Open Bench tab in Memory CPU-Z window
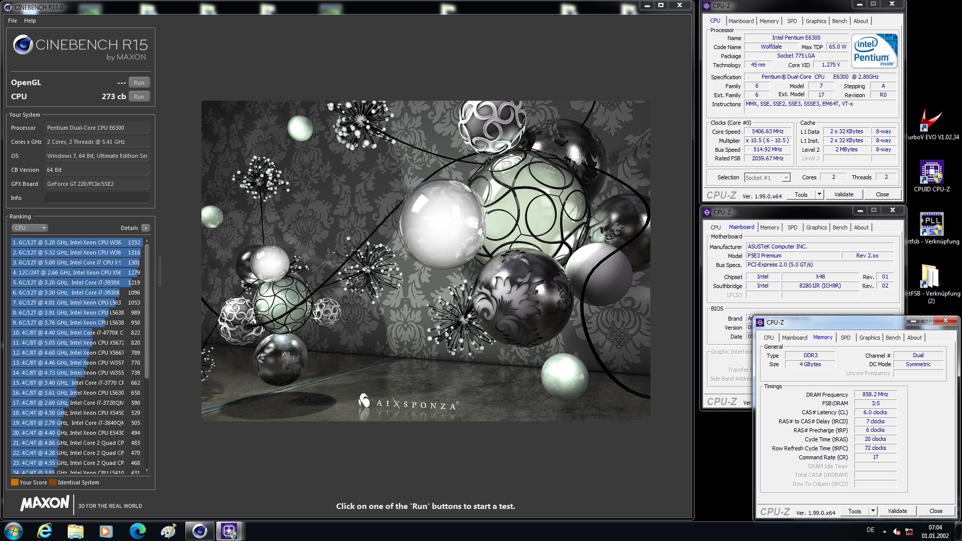 tap(893, 338)
